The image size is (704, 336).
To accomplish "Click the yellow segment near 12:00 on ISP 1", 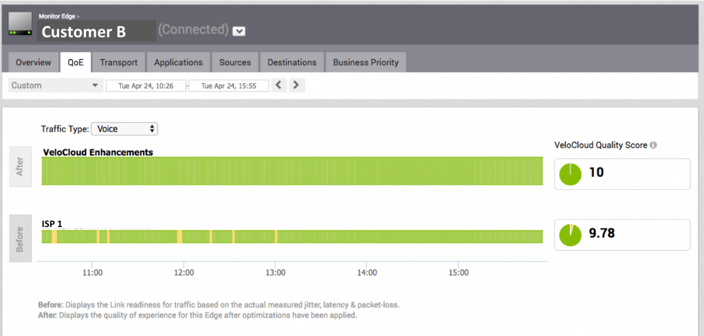I will [179, 237].
